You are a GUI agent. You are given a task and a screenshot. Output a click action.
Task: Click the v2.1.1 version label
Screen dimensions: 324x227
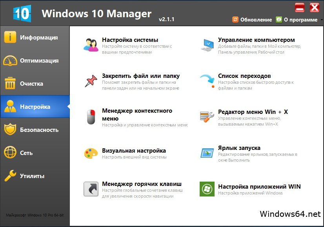tap(167, 19)
